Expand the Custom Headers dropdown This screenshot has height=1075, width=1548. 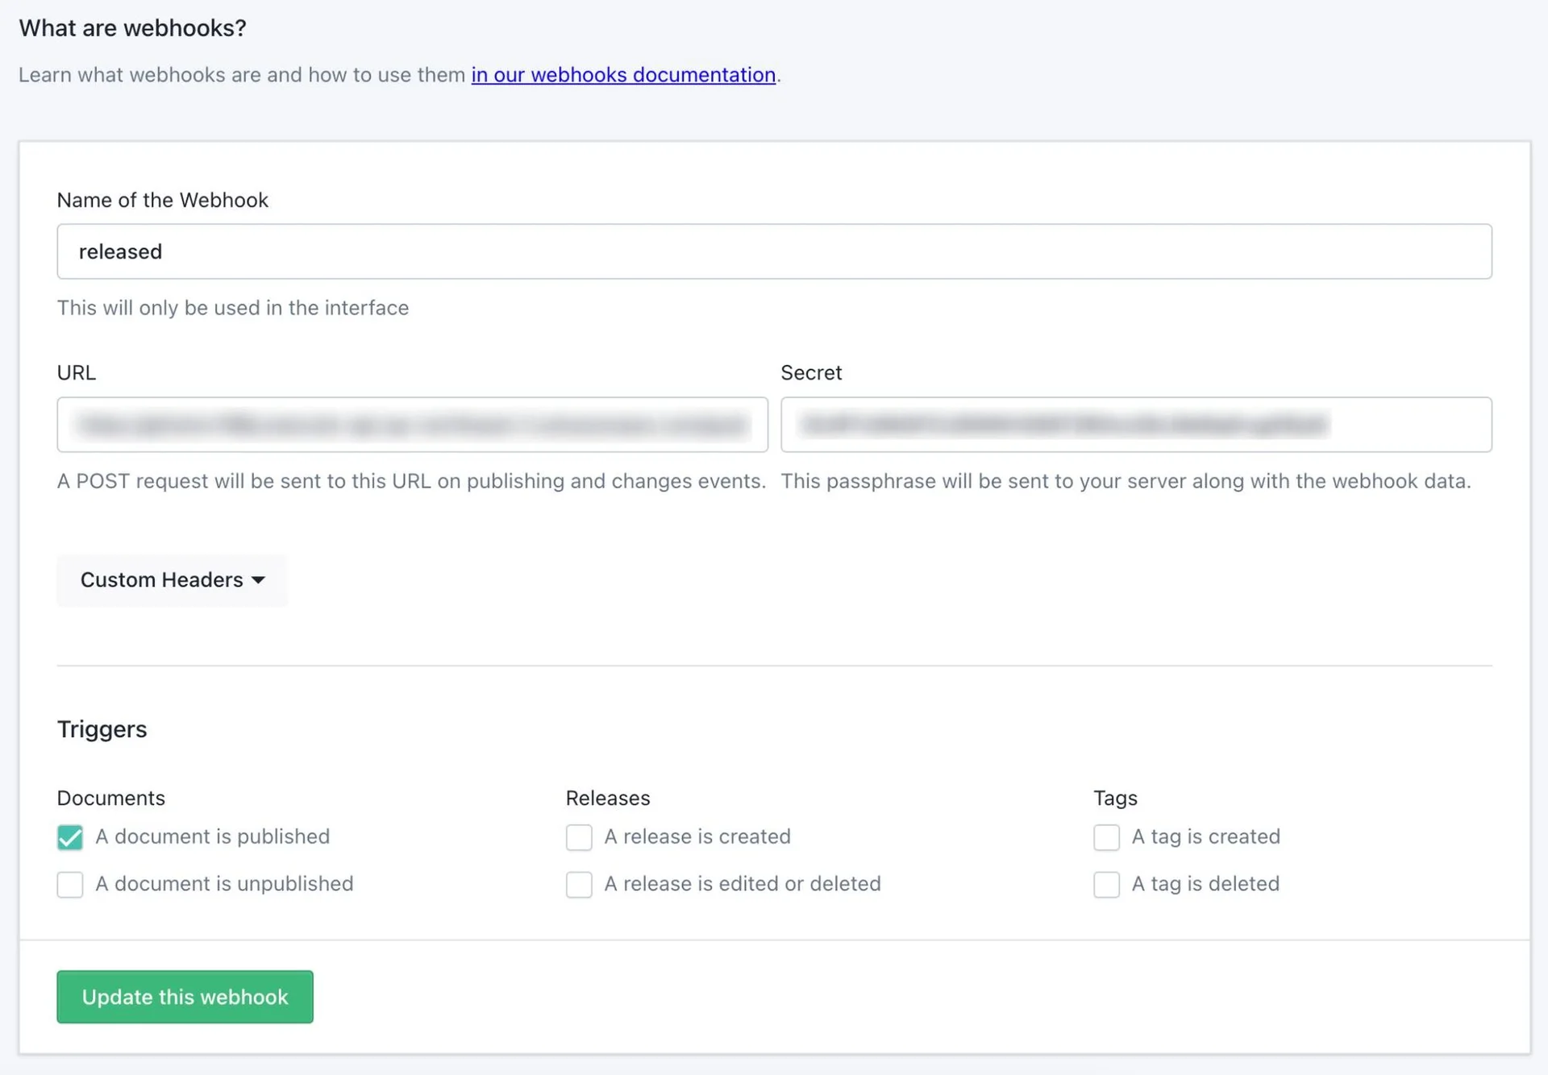tap(172, 580)
